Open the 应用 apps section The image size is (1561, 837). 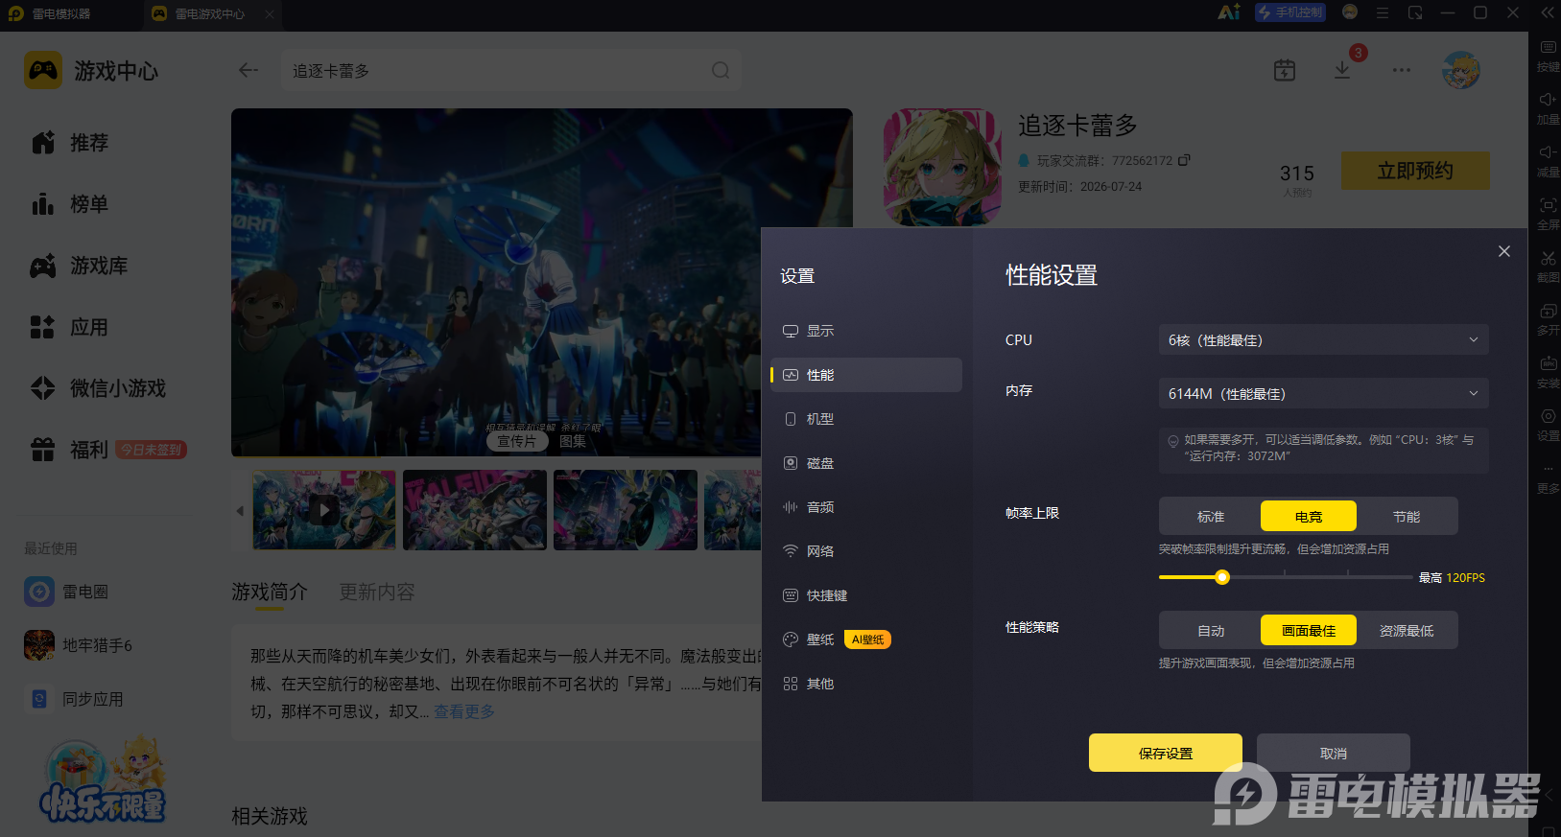(69, 327)
